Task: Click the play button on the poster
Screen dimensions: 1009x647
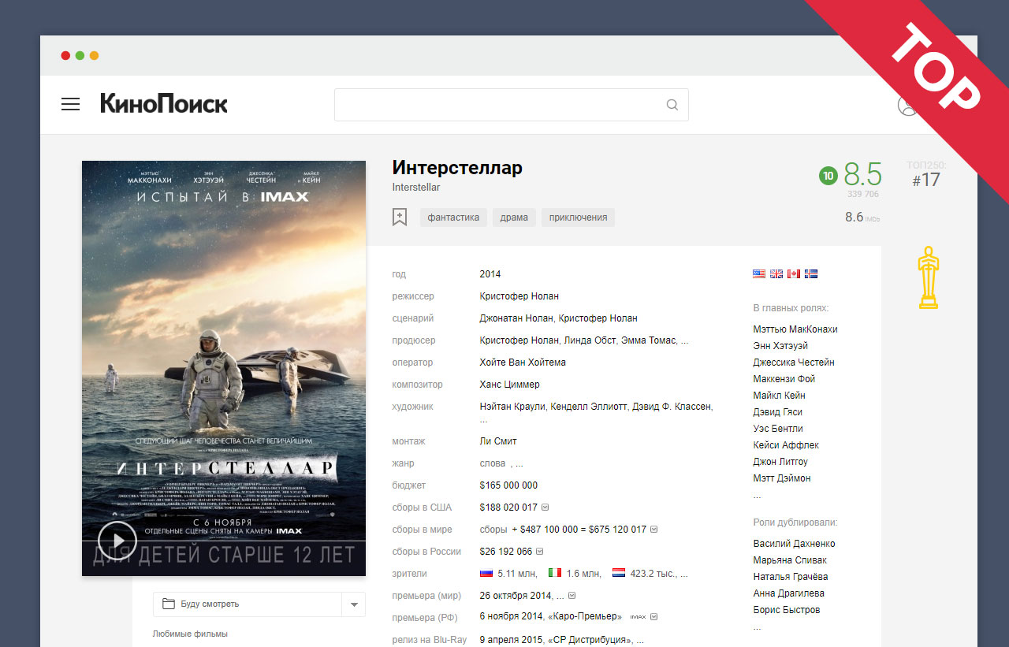Action: pyautogui.click(x=117, y=541)
